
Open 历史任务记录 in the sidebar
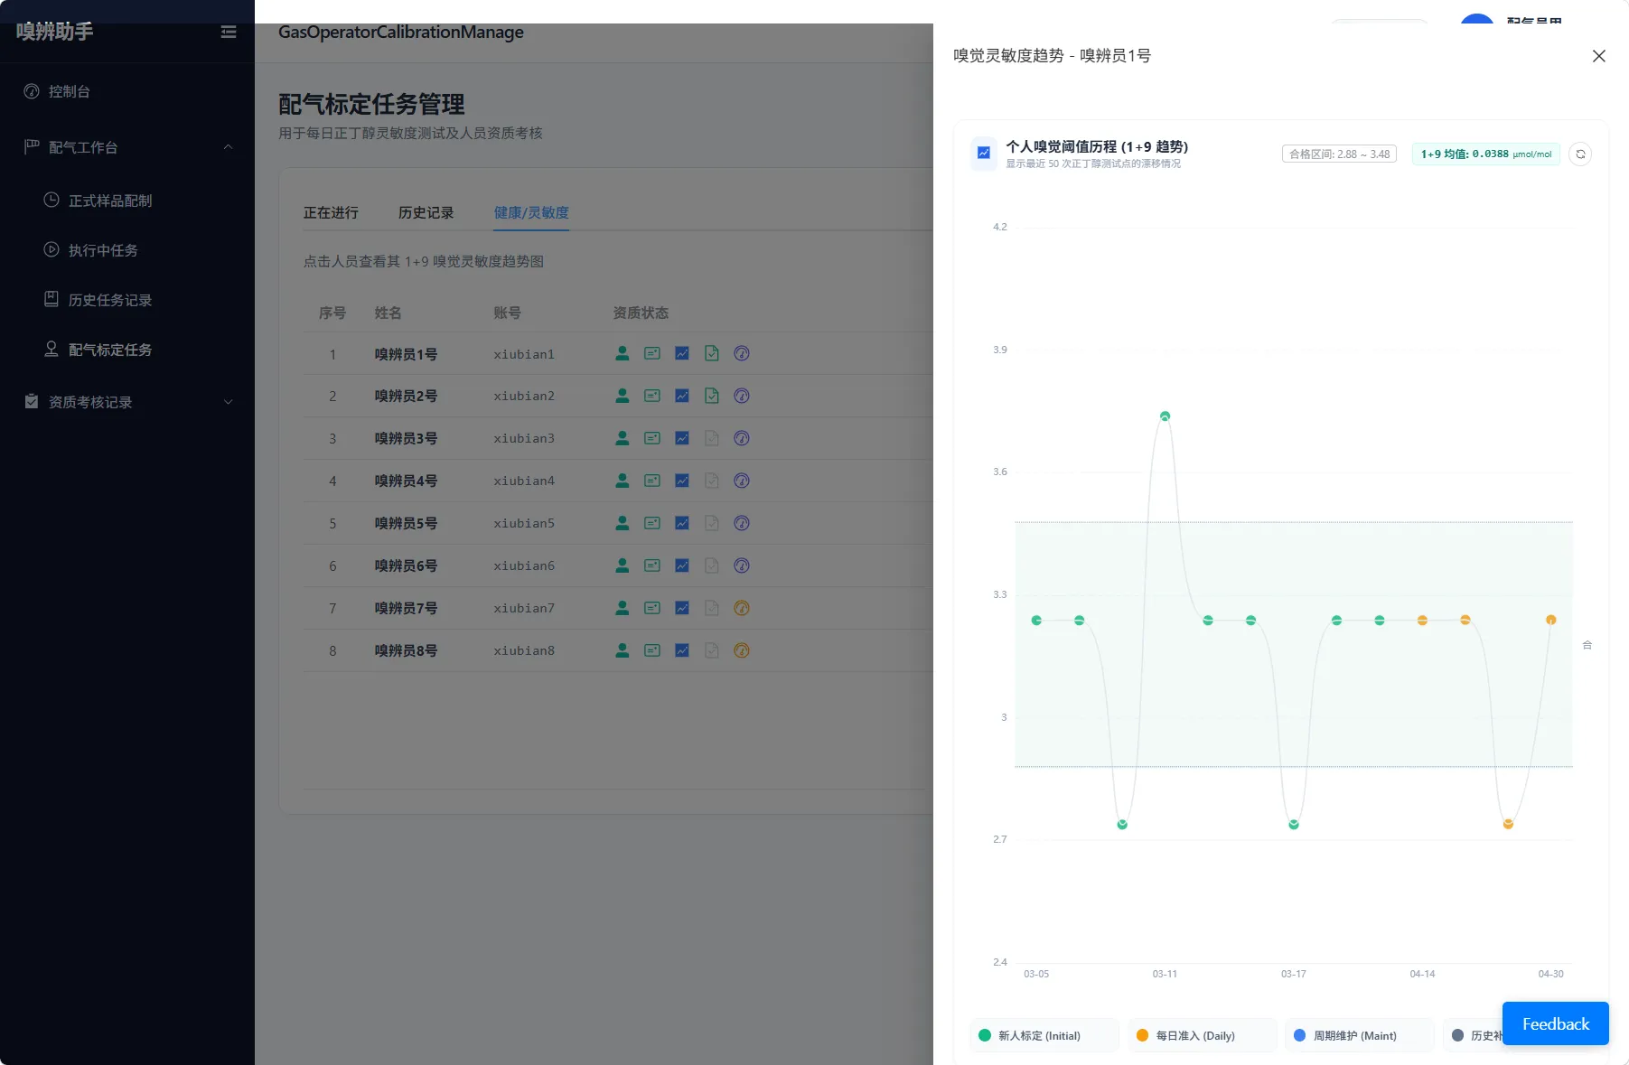[x=127, y=300]
